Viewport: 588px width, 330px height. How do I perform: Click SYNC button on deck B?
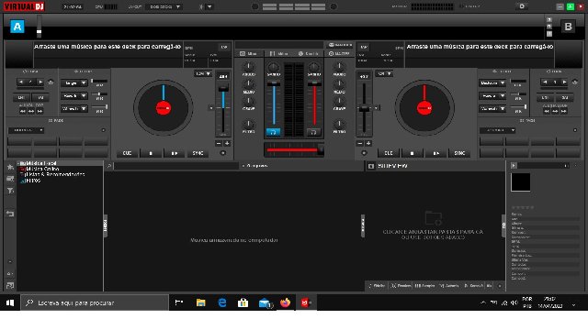(459, 153)
